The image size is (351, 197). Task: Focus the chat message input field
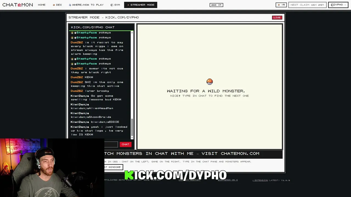coord(111,144)
